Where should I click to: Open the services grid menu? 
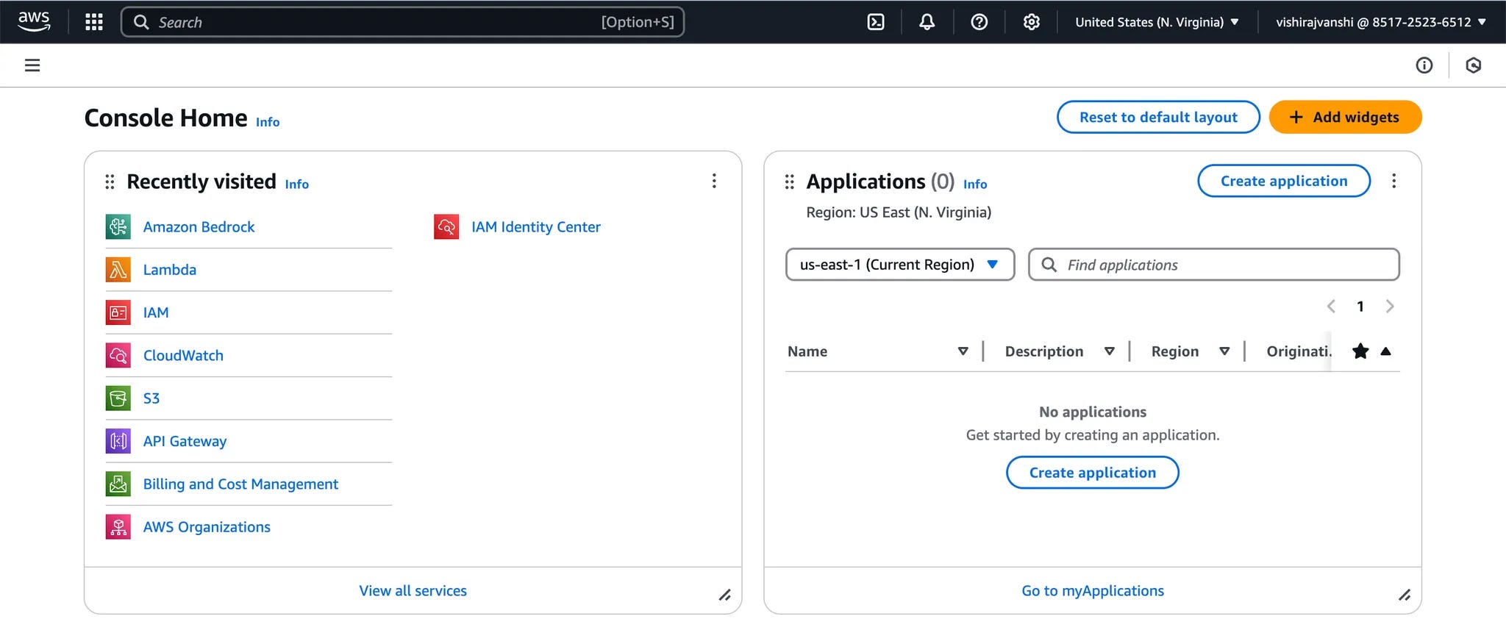click(x=94, y=22)
